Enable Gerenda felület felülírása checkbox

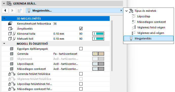[81, 74]
